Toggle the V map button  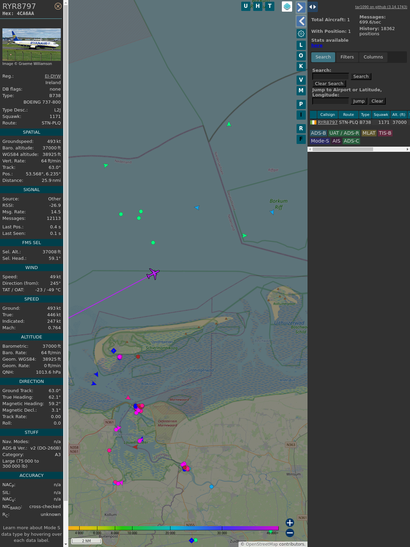(x=301, y=80)
